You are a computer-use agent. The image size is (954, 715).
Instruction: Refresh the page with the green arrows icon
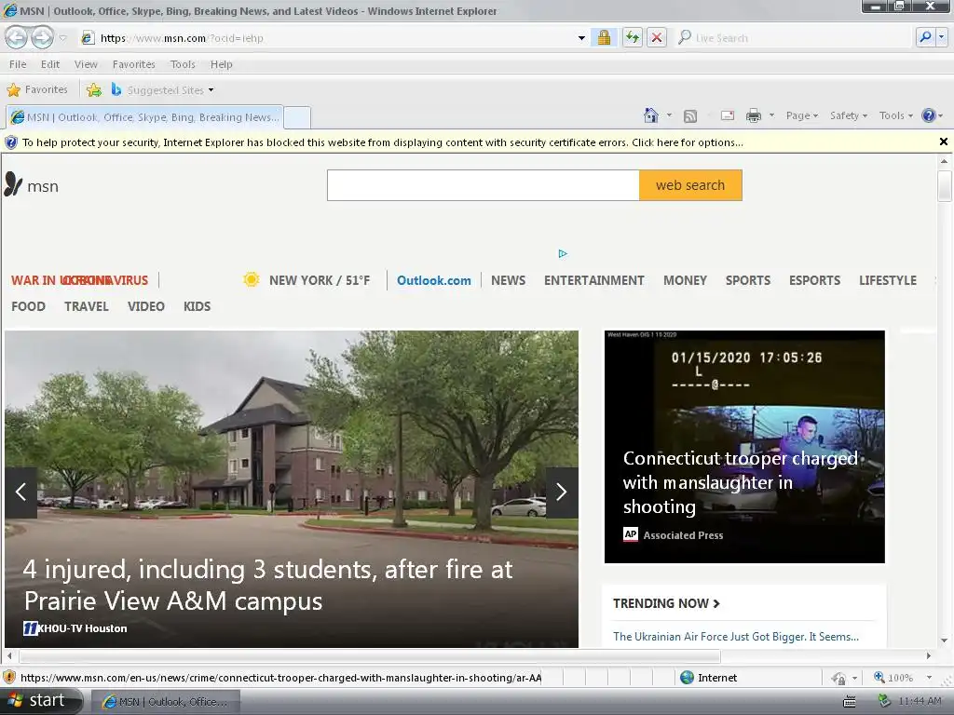point(633,38)
